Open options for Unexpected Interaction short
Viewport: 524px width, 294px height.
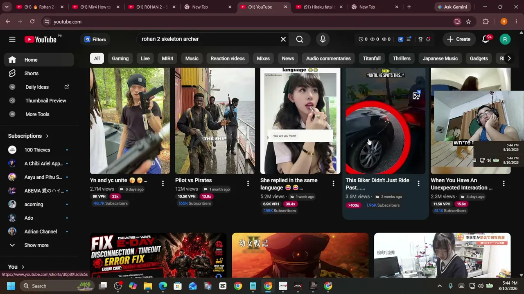504,184
